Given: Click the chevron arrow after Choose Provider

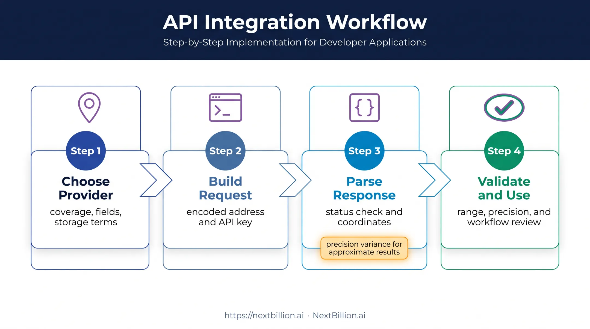Looking at the screenshot, I should [x=156, y=180].
